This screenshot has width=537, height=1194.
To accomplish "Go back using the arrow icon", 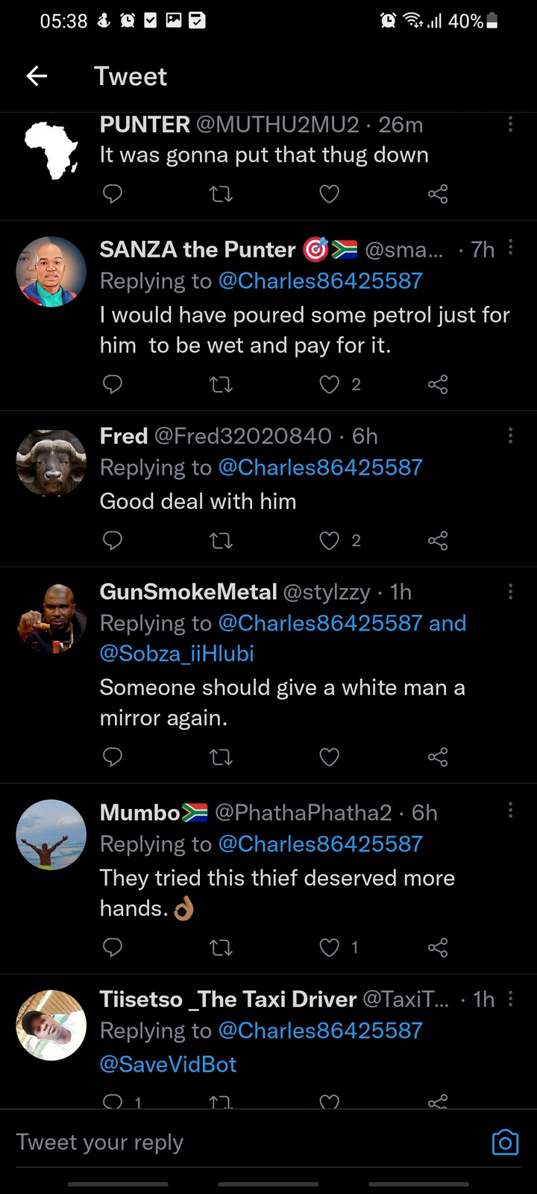I will click(37, 75).
